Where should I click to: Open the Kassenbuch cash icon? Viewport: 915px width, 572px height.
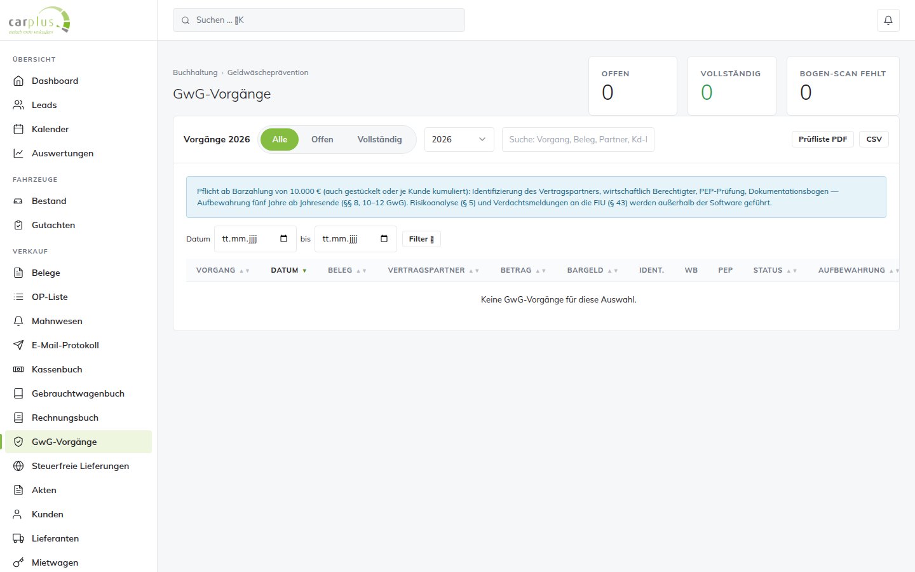(18, 369)
